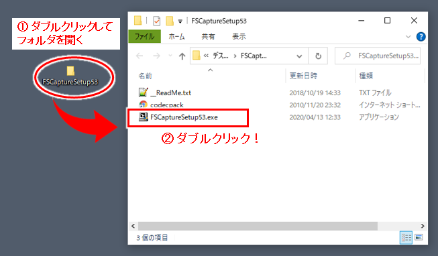
Task: Click the new folder icon in quick access toolbar
Action: 170,21
